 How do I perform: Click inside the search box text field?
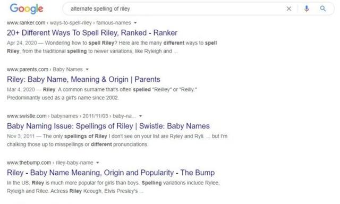(174, 9)
